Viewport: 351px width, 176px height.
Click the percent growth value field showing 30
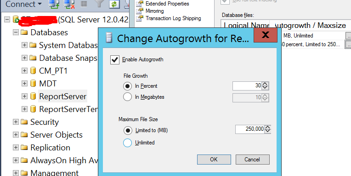tap(247, 86)
